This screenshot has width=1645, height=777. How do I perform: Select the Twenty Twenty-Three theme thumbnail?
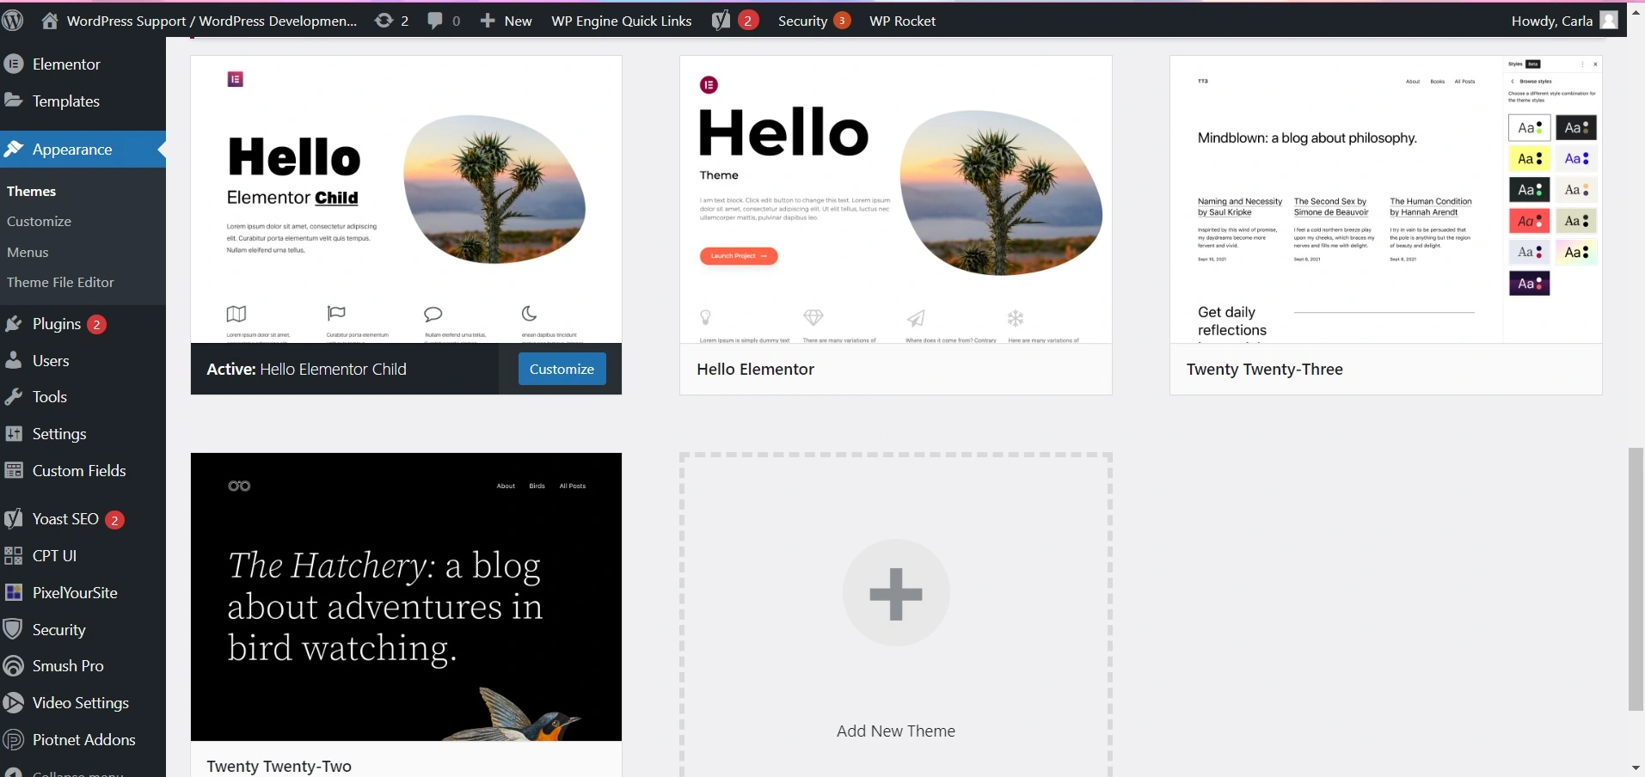tap(1385, 199)
